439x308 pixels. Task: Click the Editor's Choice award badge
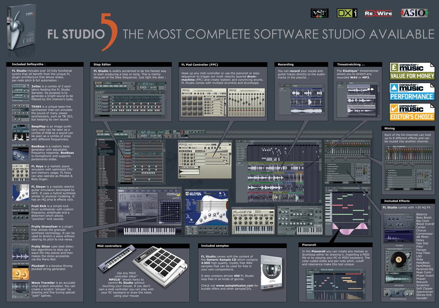(x=412, y=112)
